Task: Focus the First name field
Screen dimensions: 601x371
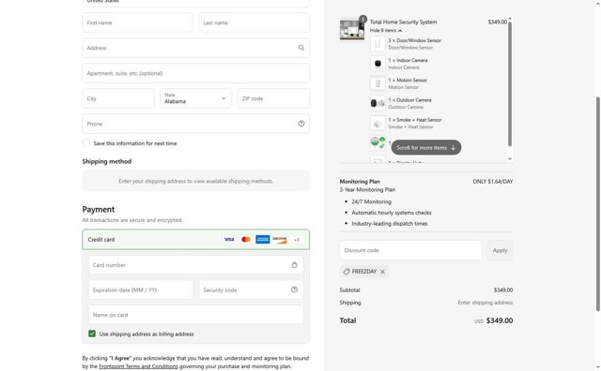Action: [x=138, y=22]
